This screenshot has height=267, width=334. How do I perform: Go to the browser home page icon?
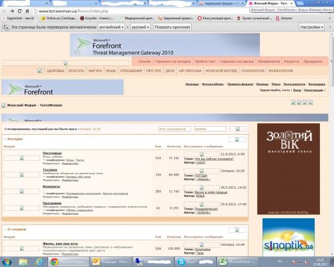coord(27,11)
